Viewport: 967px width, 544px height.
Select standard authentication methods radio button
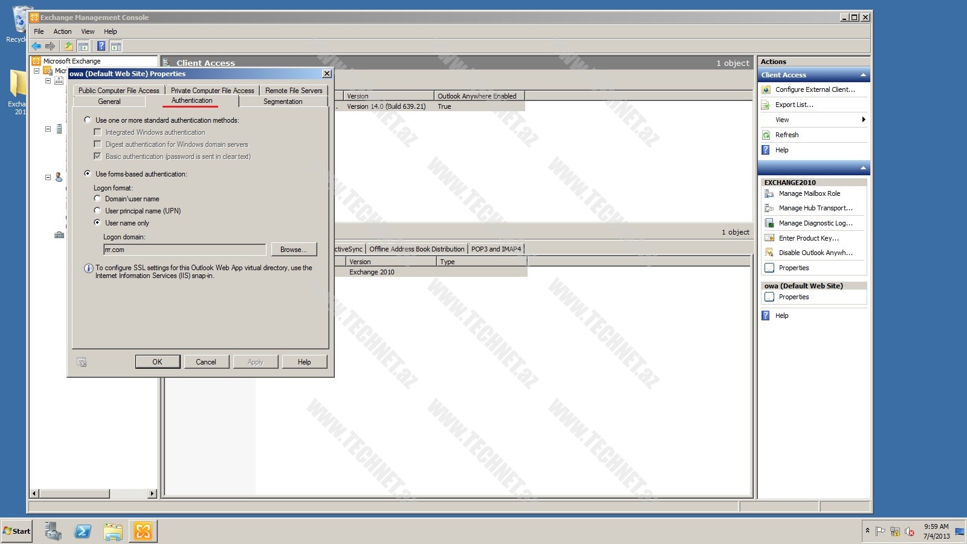point(88,120)
